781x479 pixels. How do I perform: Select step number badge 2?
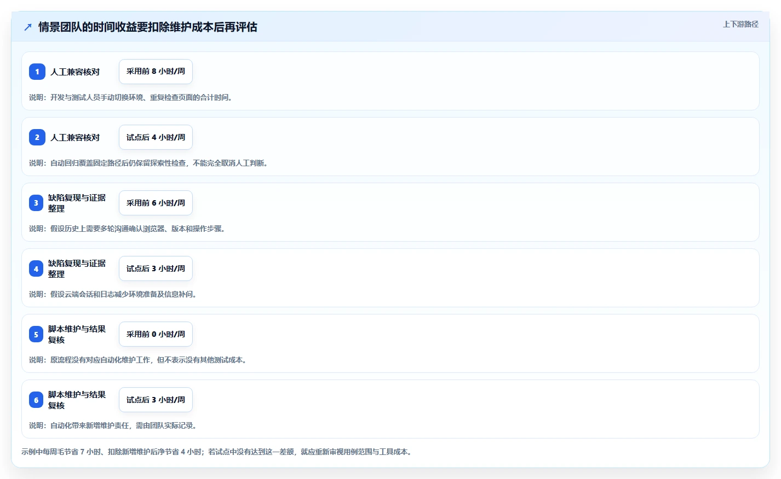[37, 137]
